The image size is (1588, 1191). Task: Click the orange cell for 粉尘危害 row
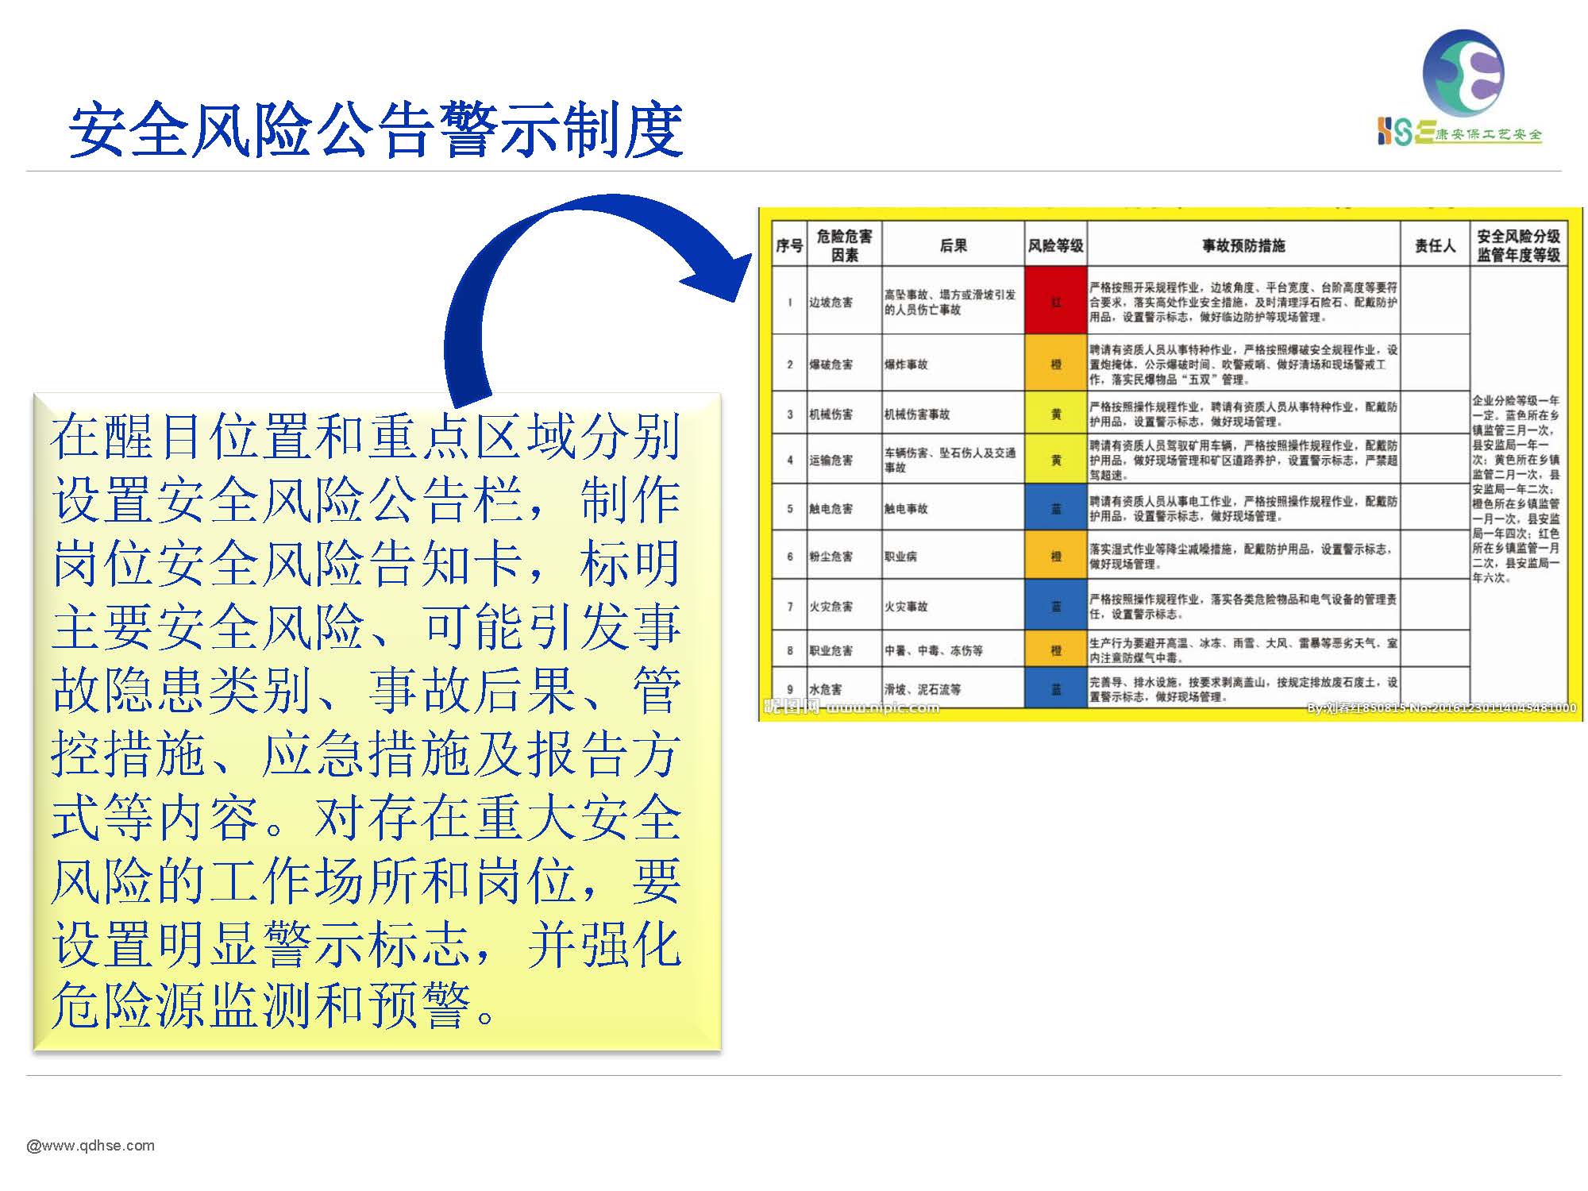[x=1055, y=556]
